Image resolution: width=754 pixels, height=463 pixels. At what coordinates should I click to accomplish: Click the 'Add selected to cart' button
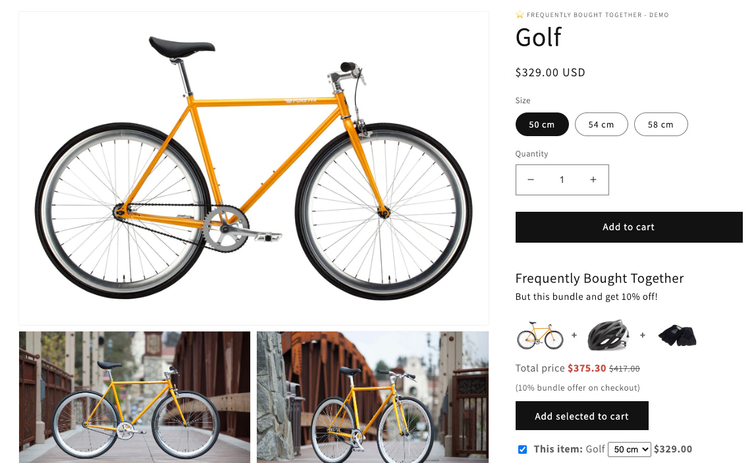[x=581, y=416]
